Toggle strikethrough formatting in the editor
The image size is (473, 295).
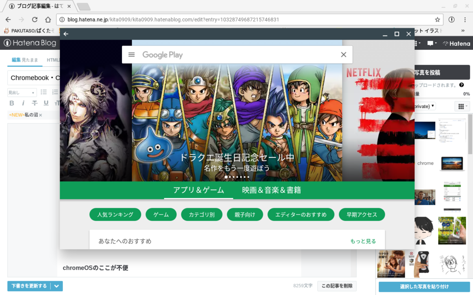tap(35, 103)
